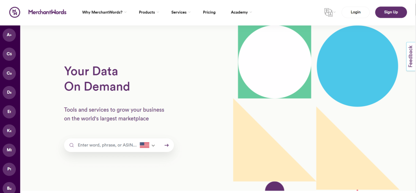416x193 pixels.
Task: Open the Bu sidebar tool icon
Action: click(x=9, y=187)
